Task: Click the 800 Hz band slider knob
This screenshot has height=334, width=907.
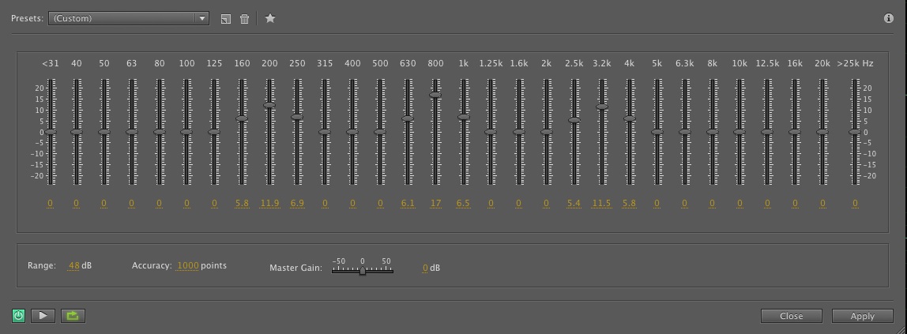Action: 435,95
